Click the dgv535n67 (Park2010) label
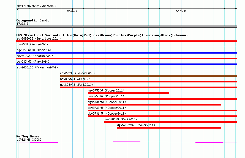245x158 pixels. click(x=33, y=62)
